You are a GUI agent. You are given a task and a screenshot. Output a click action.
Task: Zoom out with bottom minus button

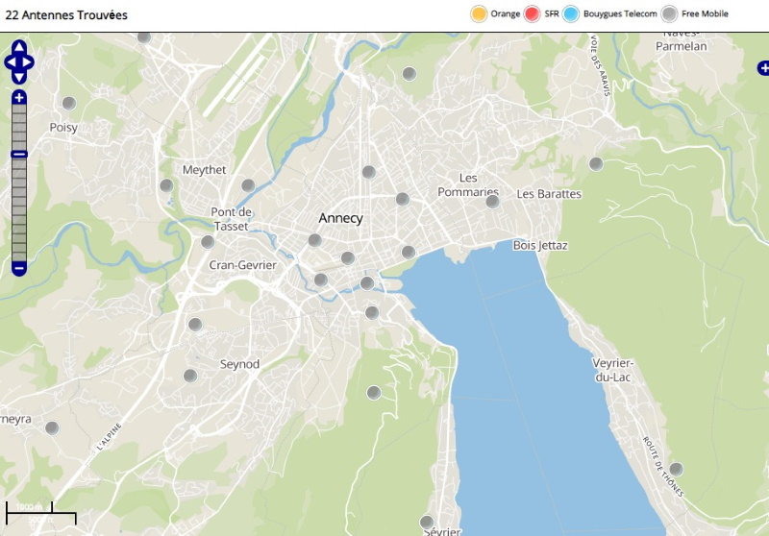19,268
